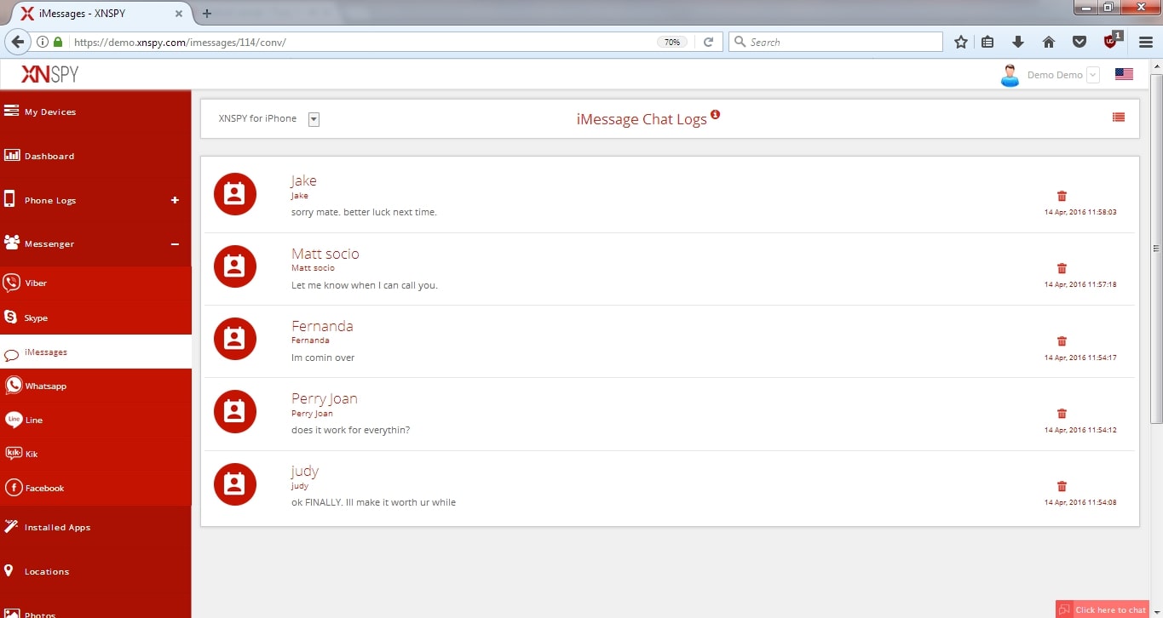
Task: Delete Jake conversation with trash icon
Action: (1062, 196)
